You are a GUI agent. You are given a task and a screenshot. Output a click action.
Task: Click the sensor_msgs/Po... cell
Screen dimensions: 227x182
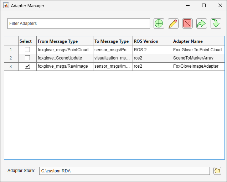113,50
